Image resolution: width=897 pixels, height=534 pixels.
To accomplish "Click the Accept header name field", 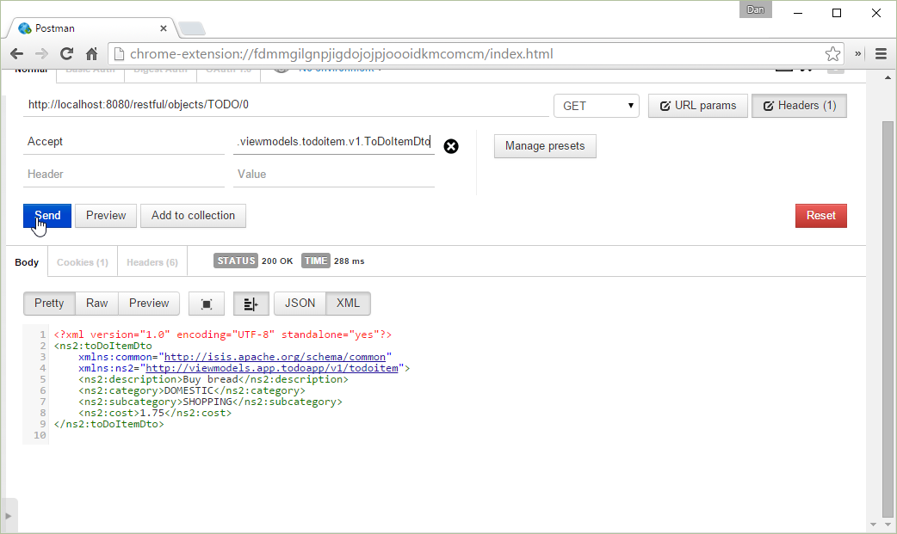I will click(124, 142).
